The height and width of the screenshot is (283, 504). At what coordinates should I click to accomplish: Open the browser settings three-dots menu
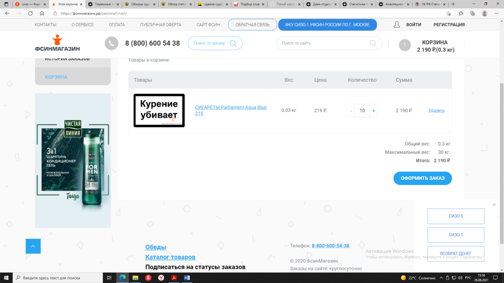496,13
